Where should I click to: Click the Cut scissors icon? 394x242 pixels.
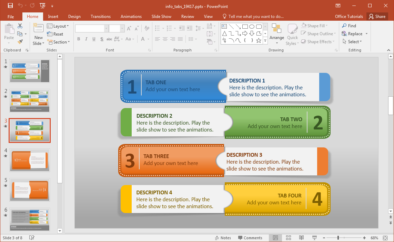click(x=20, y=26)
